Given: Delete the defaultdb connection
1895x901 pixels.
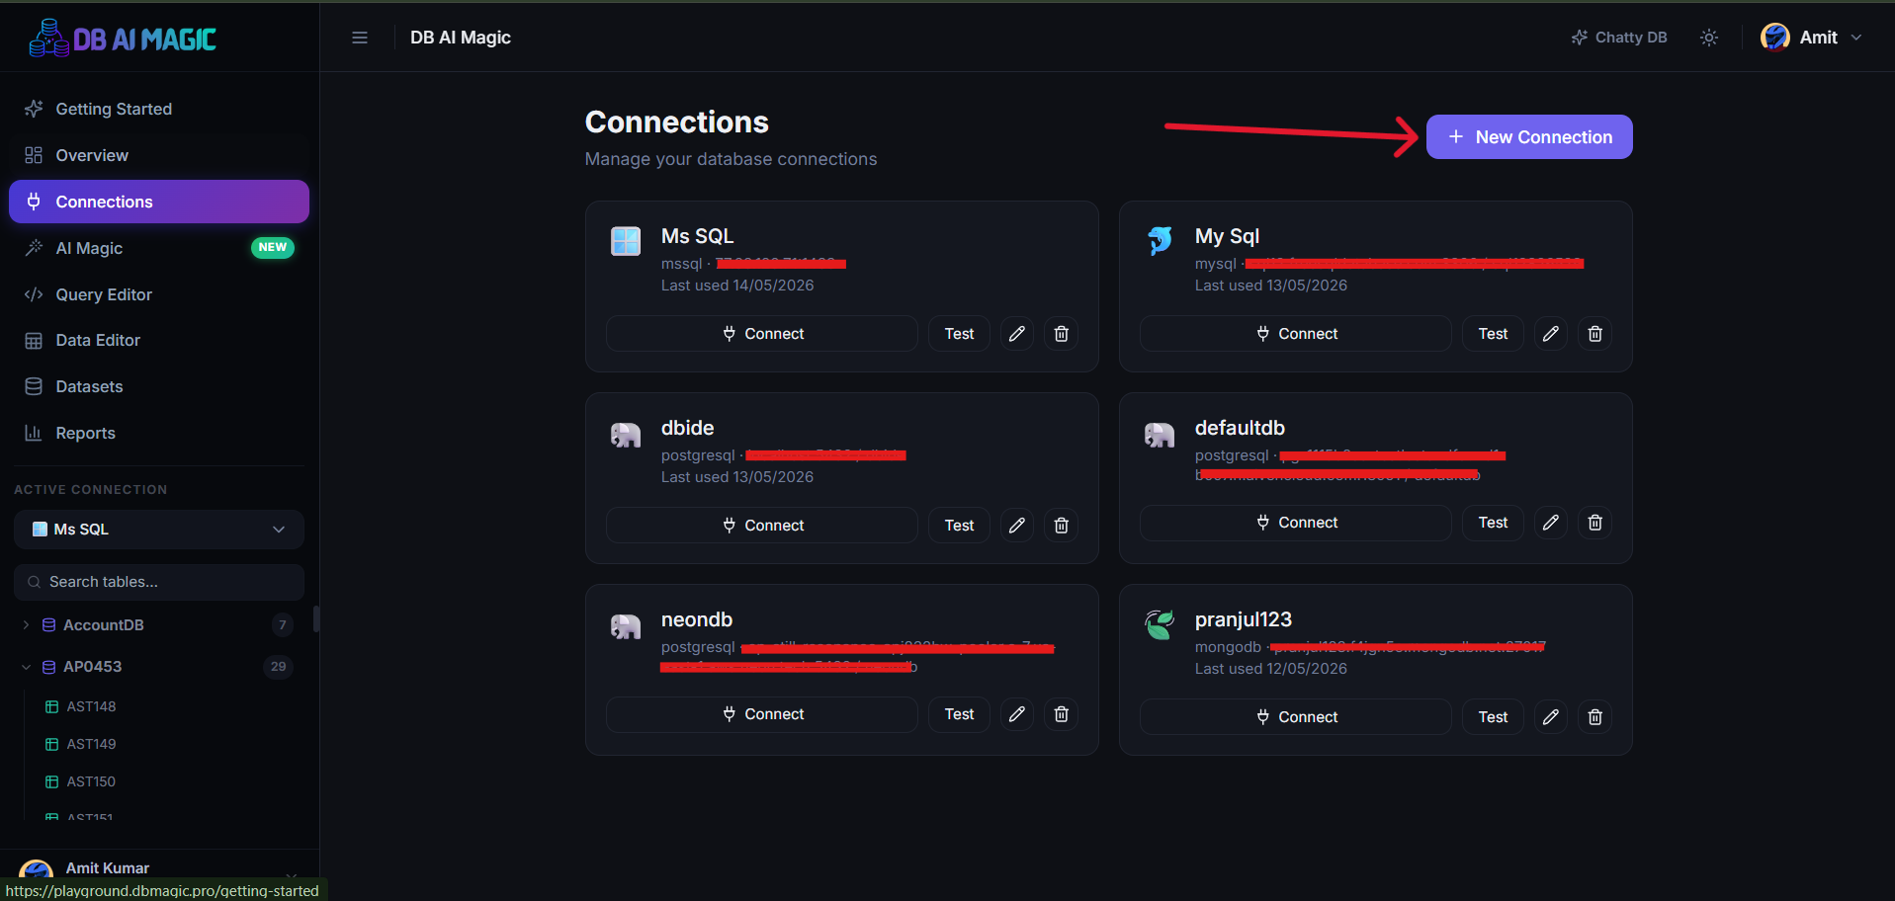Looking at the screenshot, I should [1594, 523].
